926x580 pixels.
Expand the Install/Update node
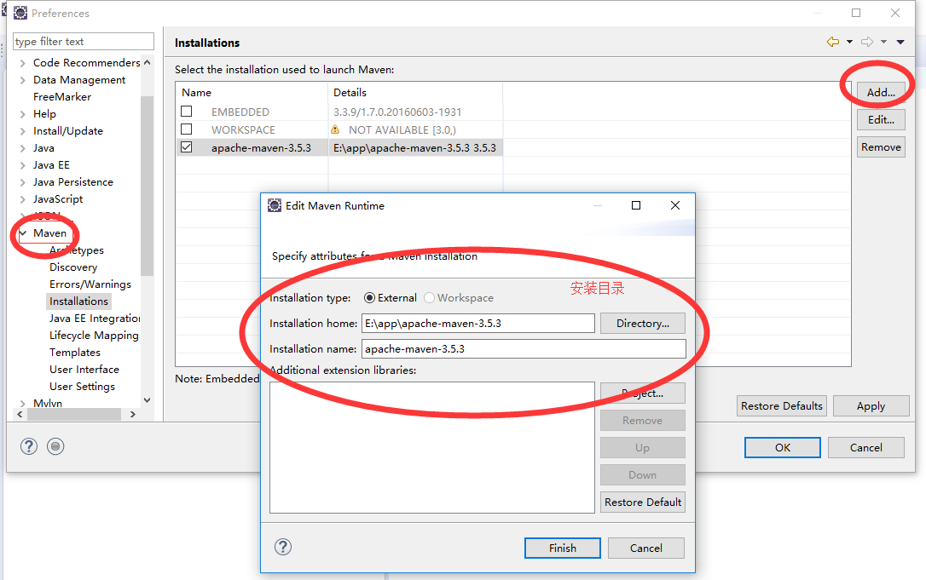coord(22,131)
